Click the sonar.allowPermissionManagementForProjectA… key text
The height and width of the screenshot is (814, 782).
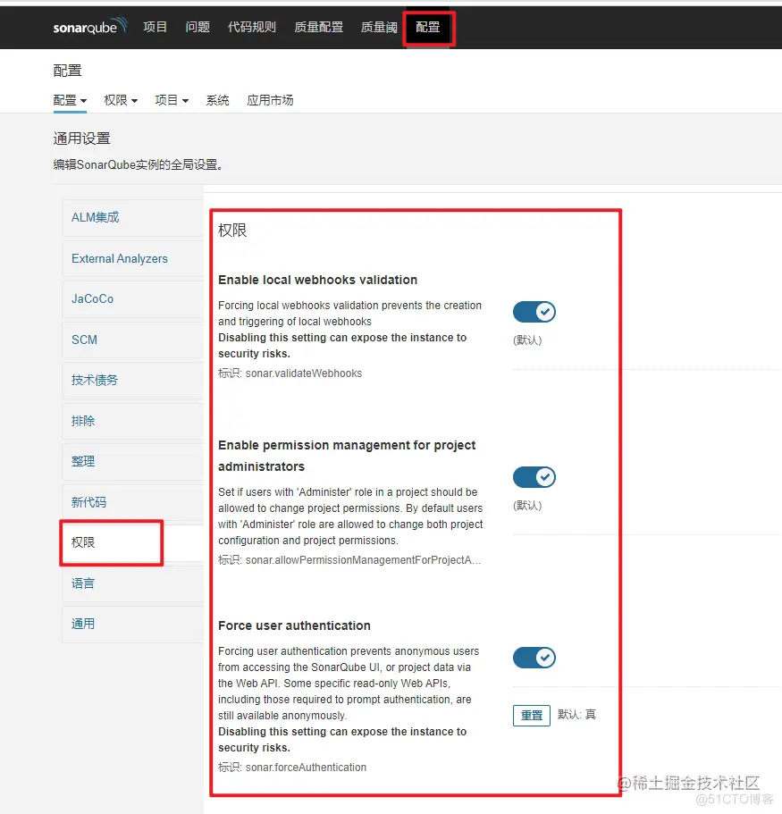click(x=364, y=560)
